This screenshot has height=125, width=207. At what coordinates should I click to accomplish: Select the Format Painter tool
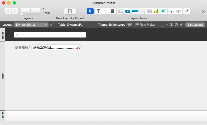coord(187,11)
